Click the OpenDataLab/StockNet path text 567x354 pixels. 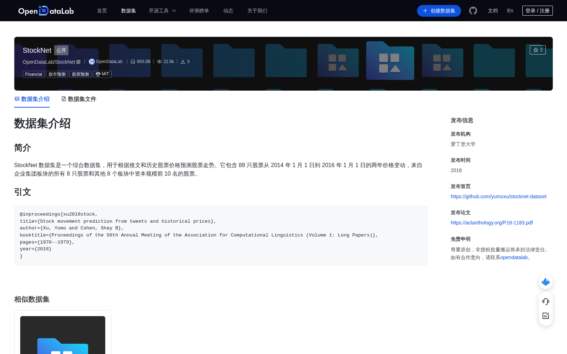[49, 62]
